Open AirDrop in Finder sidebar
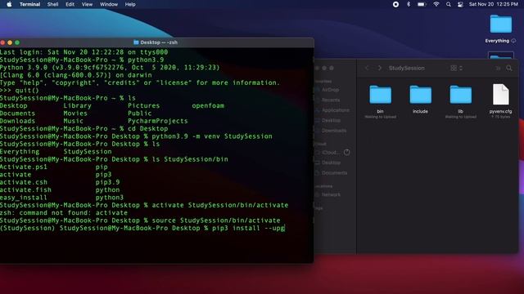 330,90
